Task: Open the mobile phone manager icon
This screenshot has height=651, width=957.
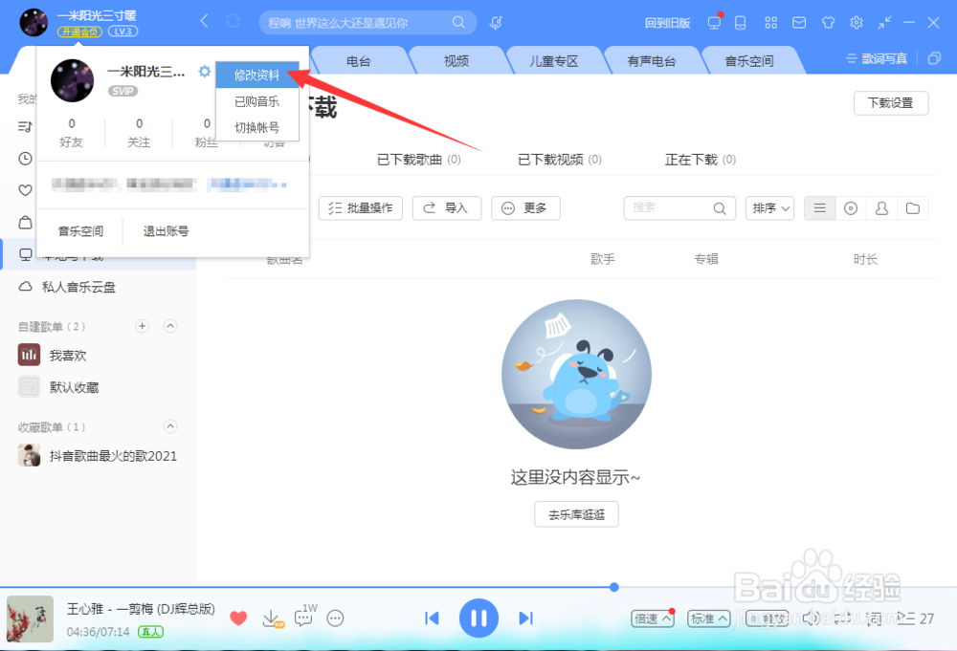Action: click(x=741, y=23)
